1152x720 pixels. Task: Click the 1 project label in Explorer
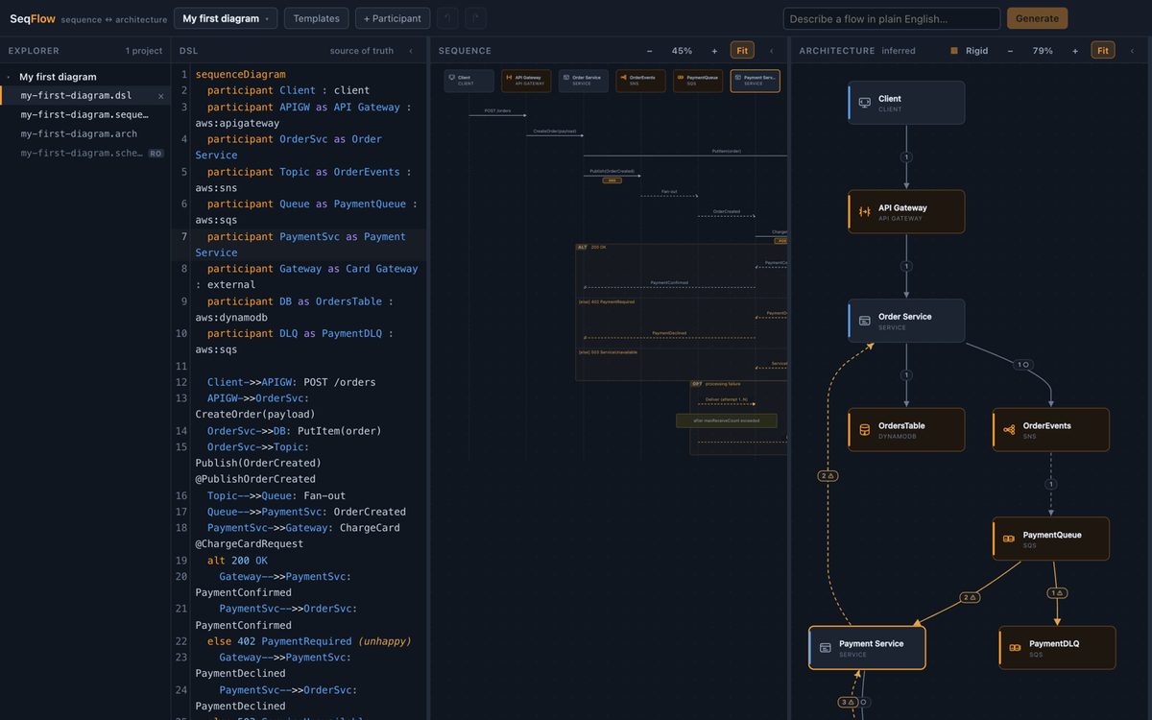click(144, 51)
